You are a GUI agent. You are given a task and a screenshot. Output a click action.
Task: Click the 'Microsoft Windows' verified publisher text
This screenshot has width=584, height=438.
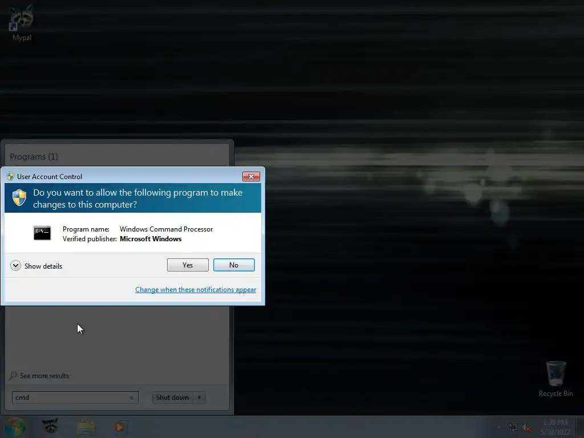[x=151, y=239]
